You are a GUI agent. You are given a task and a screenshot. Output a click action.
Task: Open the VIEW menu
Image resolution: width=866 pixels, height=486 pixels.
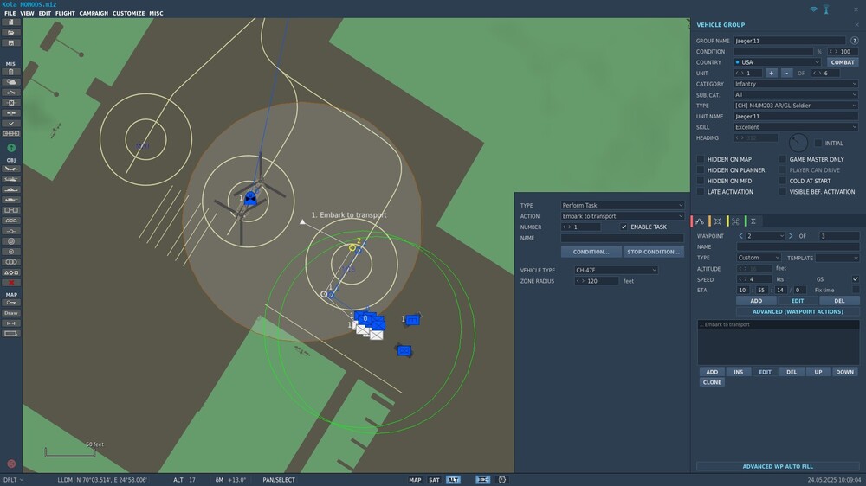coord(27,13)
